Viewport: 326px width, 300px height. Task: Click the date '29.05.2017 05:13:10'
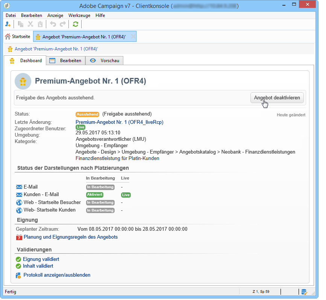tap(98, 133)
